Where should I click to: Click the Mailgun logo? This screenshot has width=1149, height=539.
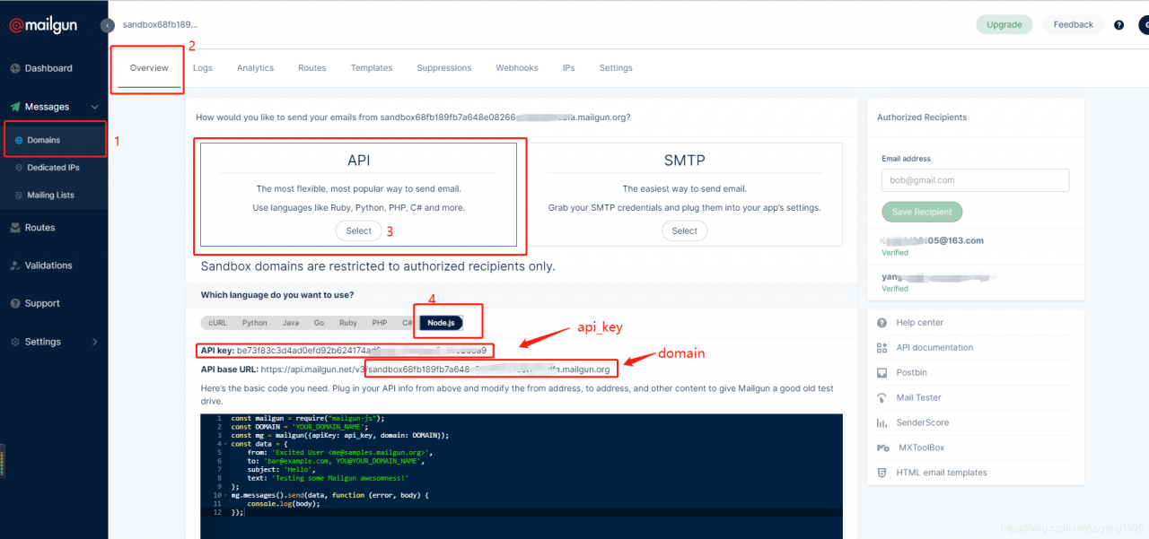tap(43, 26)
